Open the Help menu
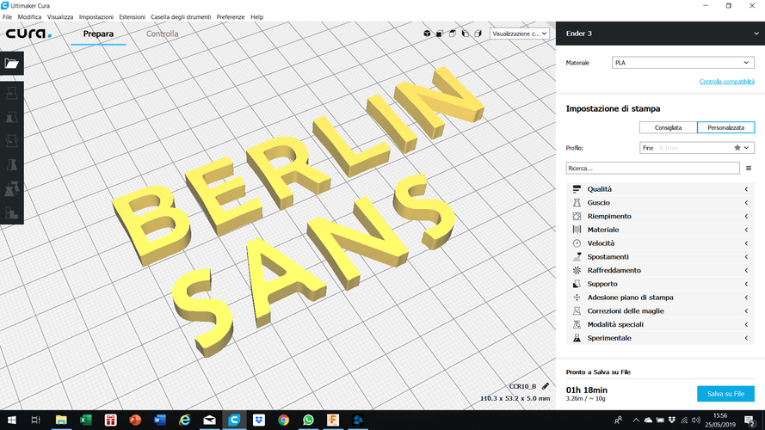This screenshot has height=430, width=765. [256, 17]
